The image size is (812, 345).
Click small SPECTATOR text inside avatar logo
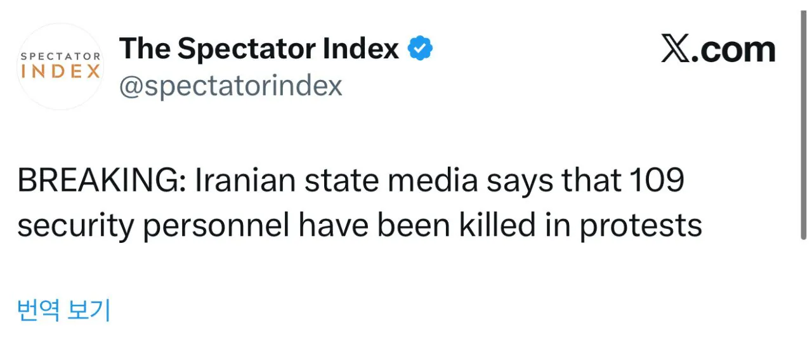60,56
